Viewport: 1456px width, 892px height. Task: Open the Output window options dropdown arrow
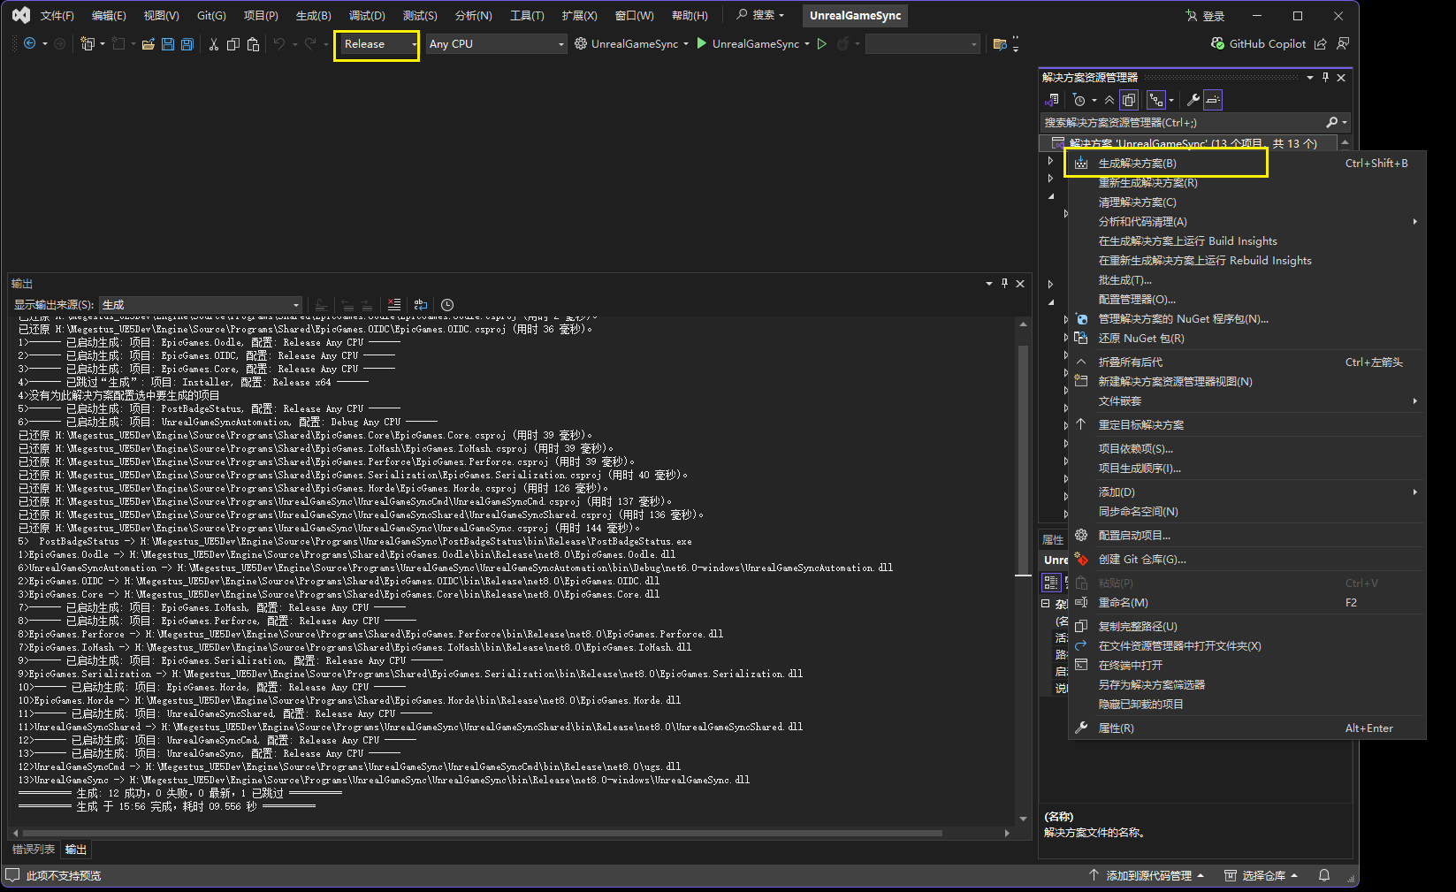(x=989, y=283)
